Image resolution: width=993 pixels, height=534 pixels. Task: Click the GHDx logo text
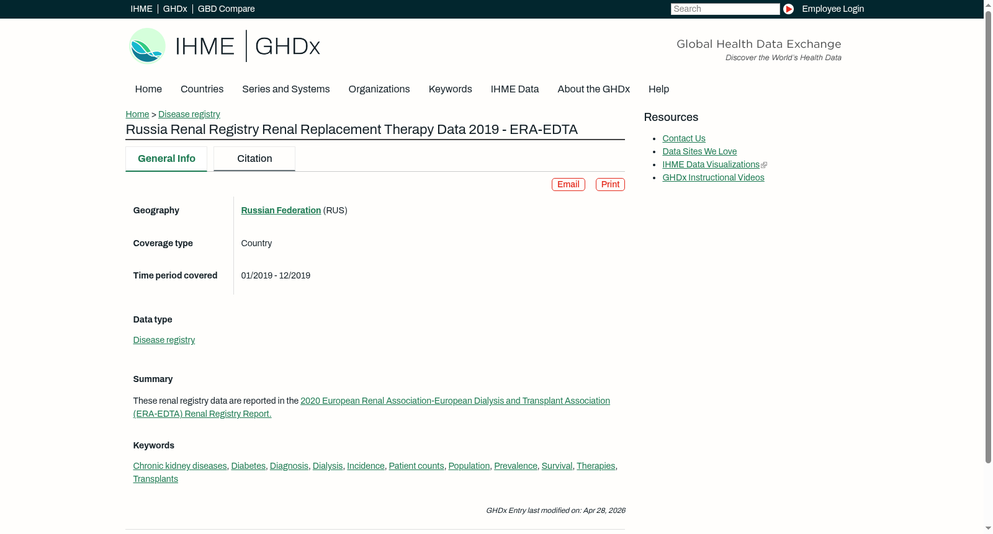coord(287,47)
